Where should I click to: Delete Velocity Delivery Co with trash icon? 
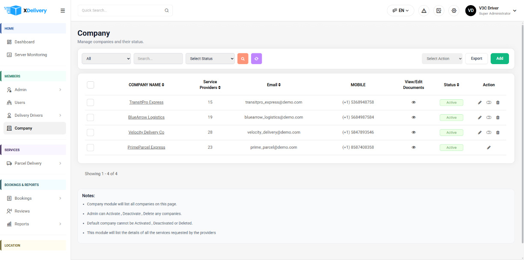(498, 133)
